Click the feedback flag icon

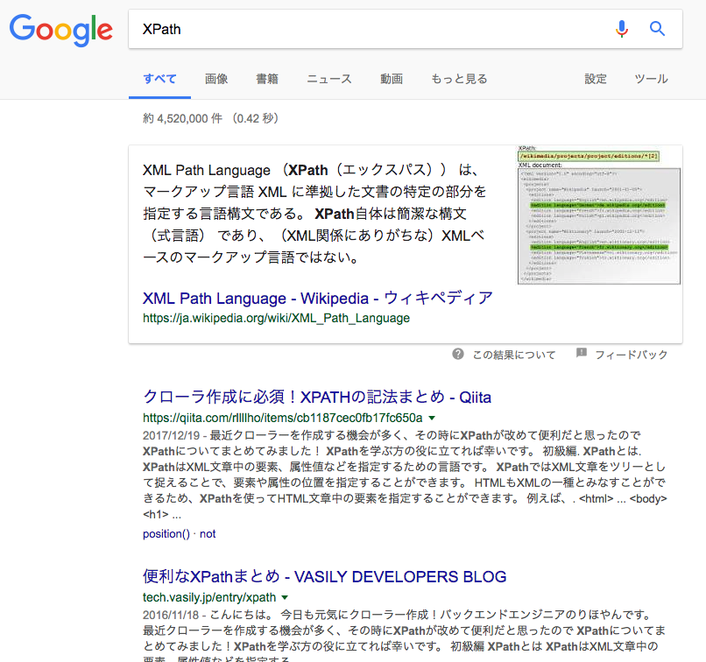[x=582, y=353]
